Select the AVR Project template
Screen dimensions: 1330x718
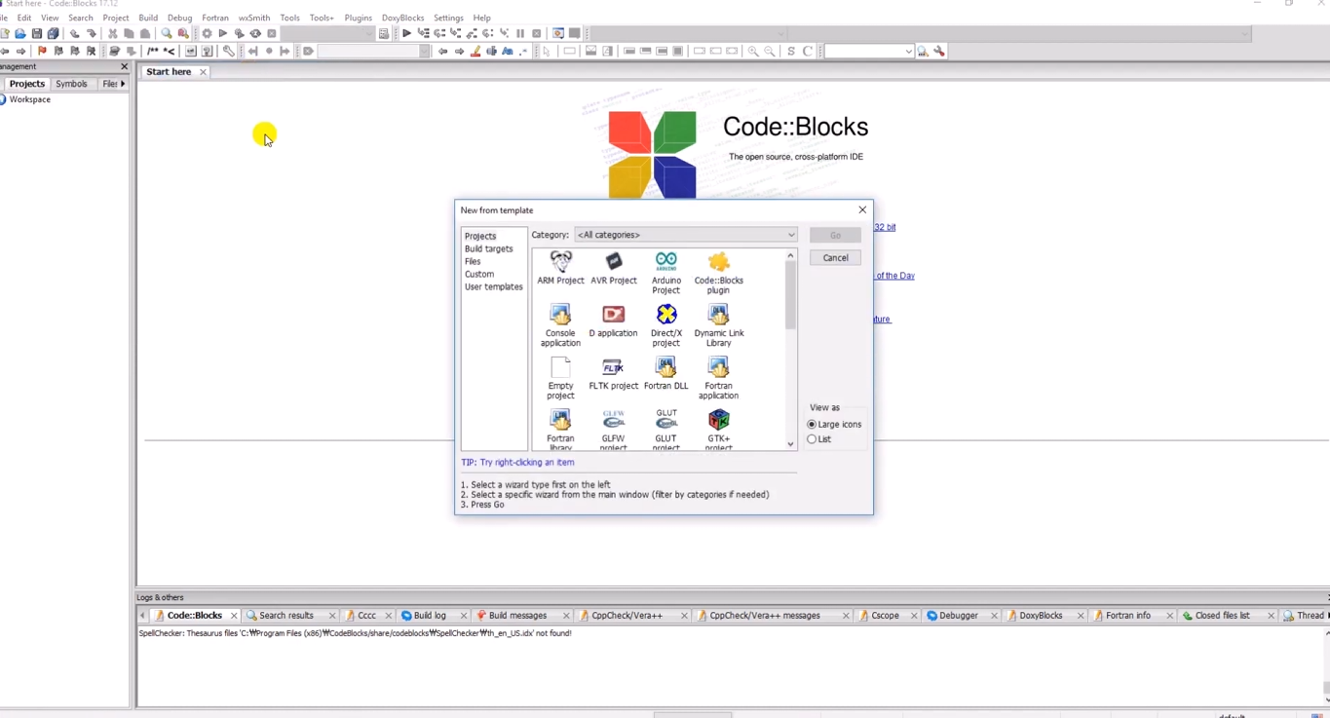614,268
